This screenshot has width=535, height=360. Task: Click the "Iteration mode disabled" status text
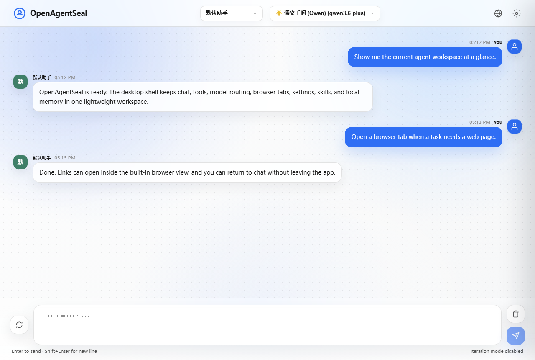click(497, 351)
